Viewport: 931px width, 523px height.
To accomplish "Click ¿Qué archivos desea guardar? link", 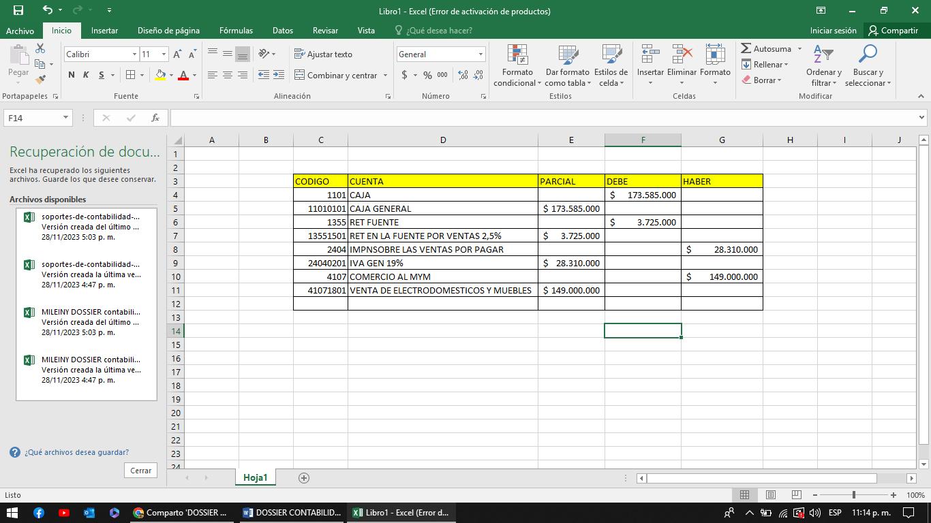I will (x=76, y=452).
